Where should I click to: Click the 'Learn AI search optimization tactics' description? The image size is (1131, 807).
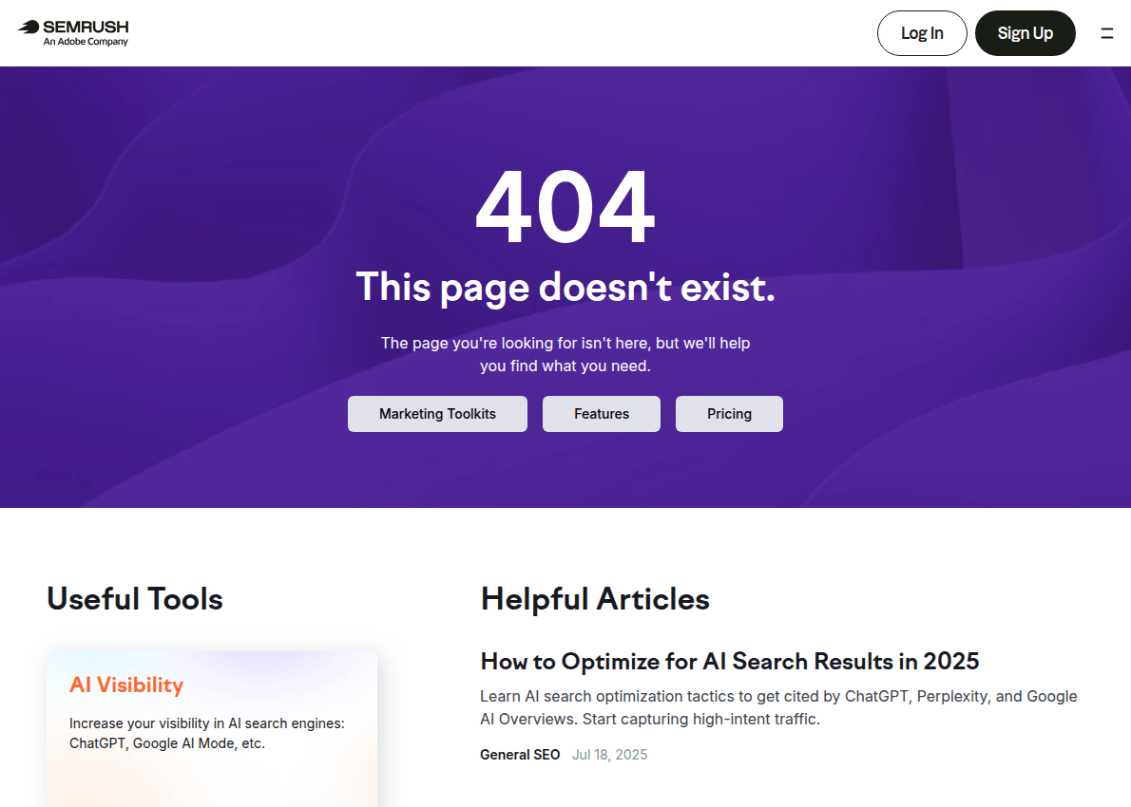point(779,707)
